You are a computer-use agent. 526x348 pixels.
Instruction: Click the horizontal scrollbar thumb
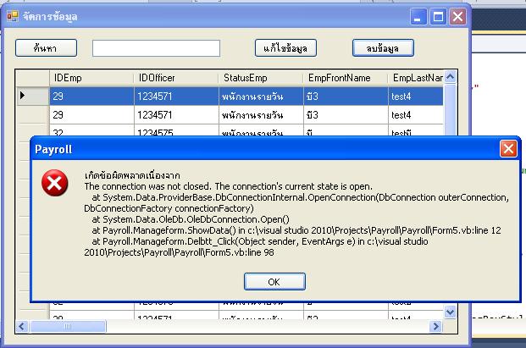point(68,326)
